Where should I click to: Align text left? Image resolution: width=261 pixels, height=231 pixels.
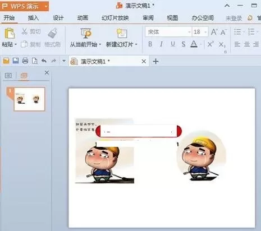237,44
